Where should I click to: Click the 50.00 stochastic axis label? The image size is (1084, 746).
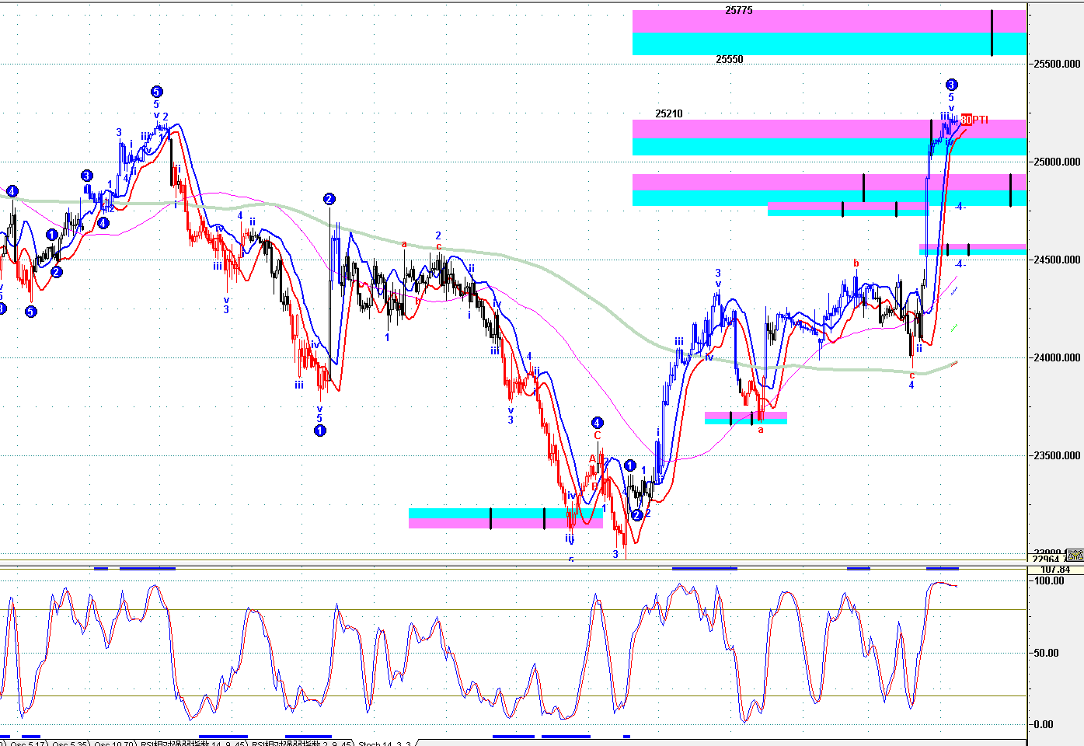pyautogui.click(x=1046, y=653)
